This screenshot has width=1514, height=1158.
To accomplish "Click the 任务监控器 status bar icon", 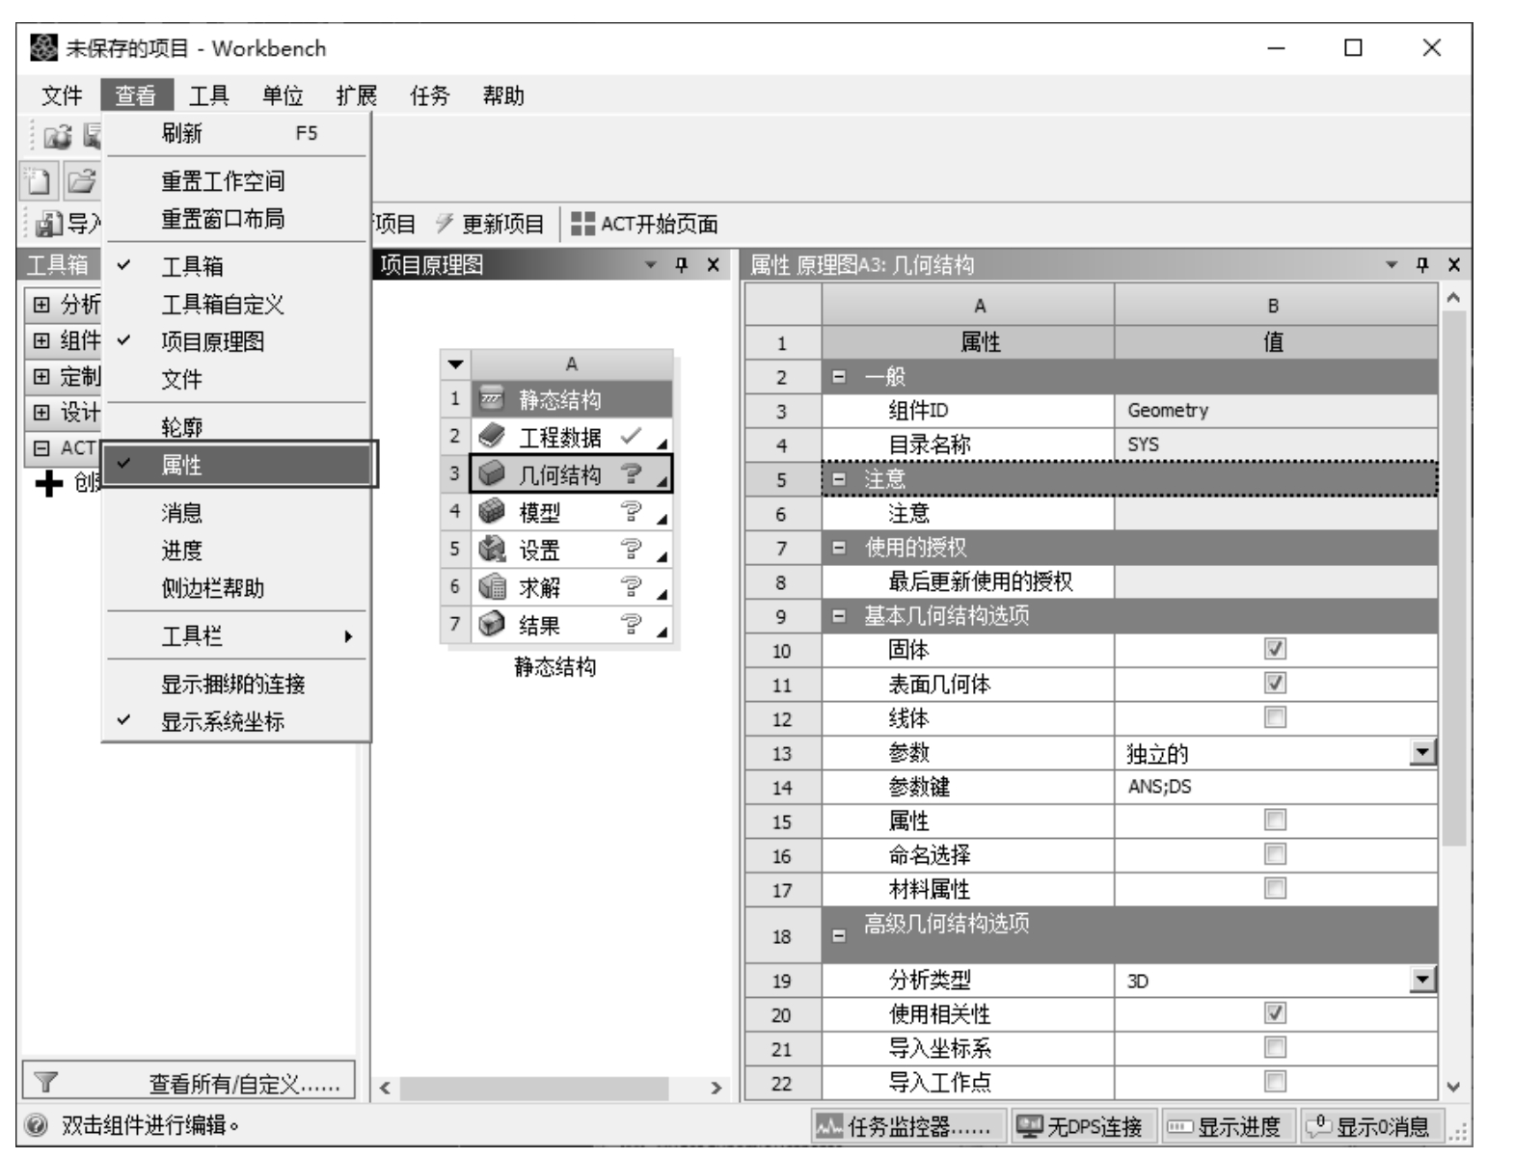I will [830, 1125].
